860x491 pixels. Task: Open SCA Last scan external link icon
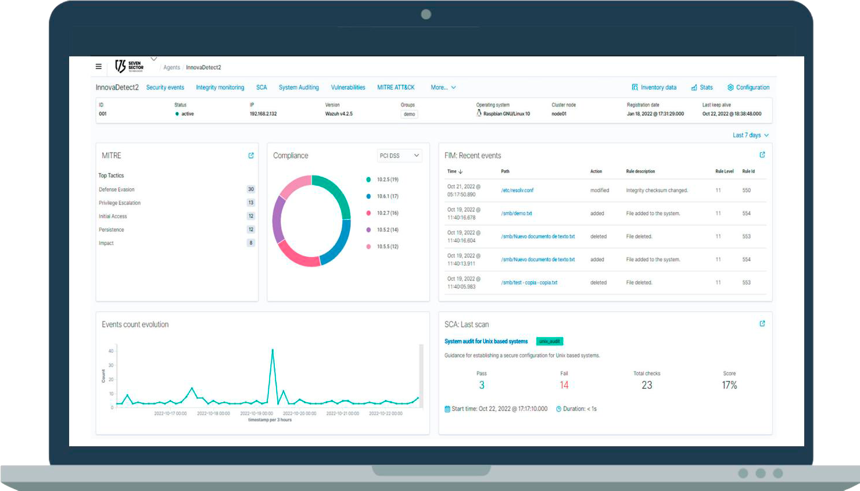[762, 324]
